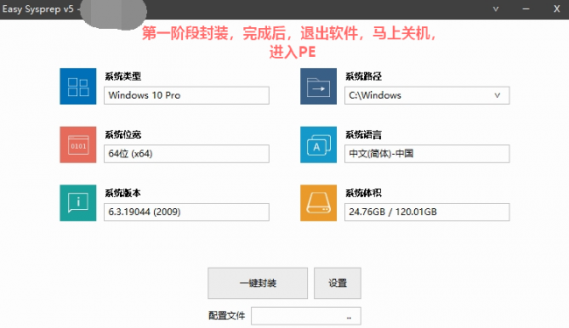569x328 pixels.
Task: Open the title bar dropdown arrow menu
Action: pyautogui.click(x=495, y=9)
